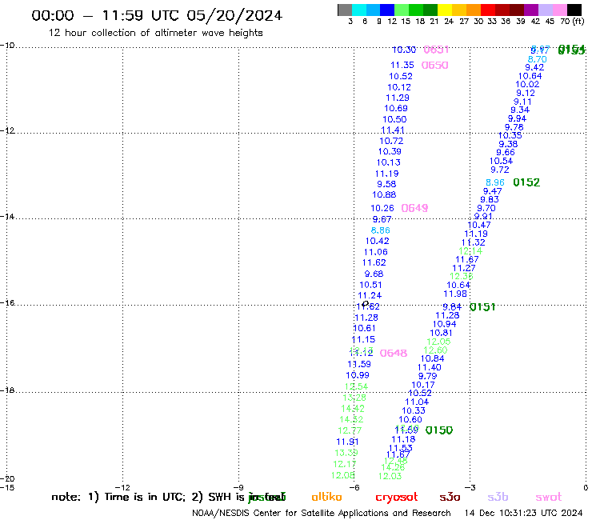Screen dimensions: 592x520
Task: Click the pink 70 ft legend swatch
Action: click(560, 10)
